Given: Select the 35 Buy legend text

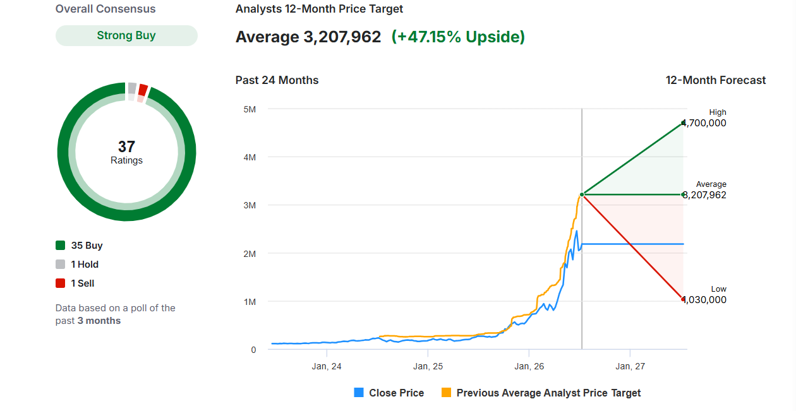Looking at the screenshot, I should 87,246.
